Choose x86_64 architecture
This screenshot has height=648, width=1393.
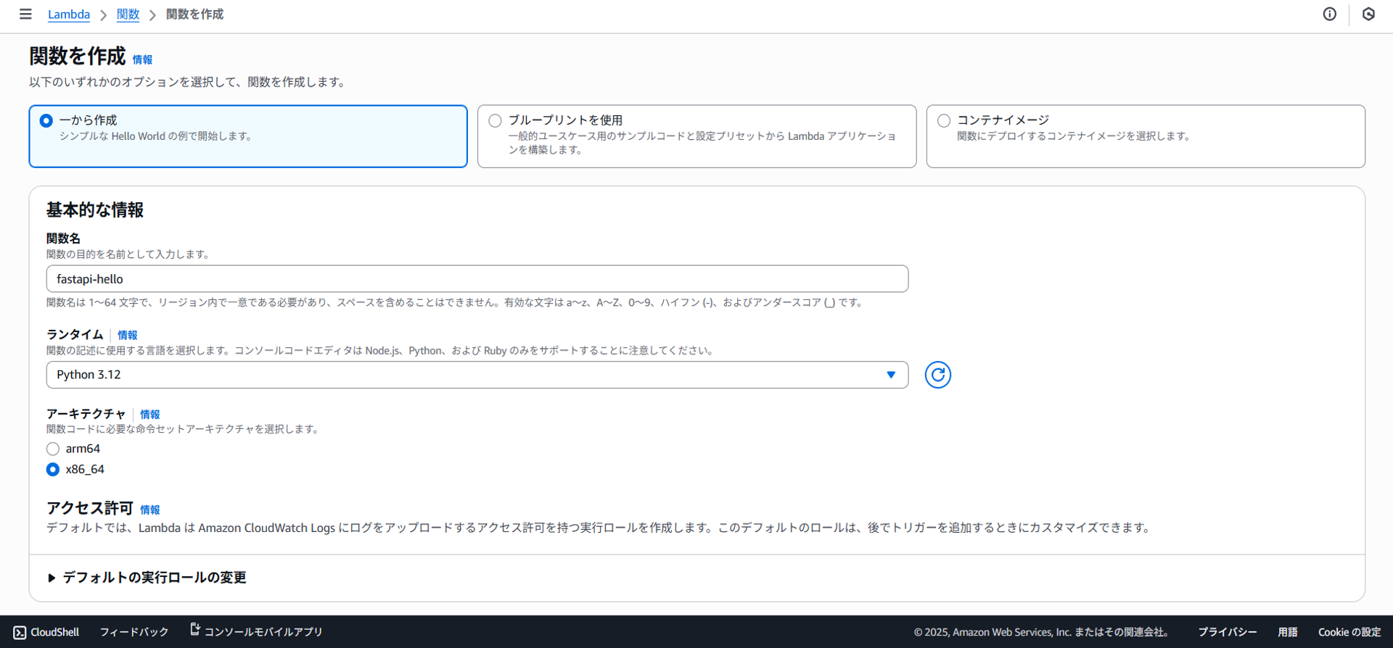coord(53,470)
